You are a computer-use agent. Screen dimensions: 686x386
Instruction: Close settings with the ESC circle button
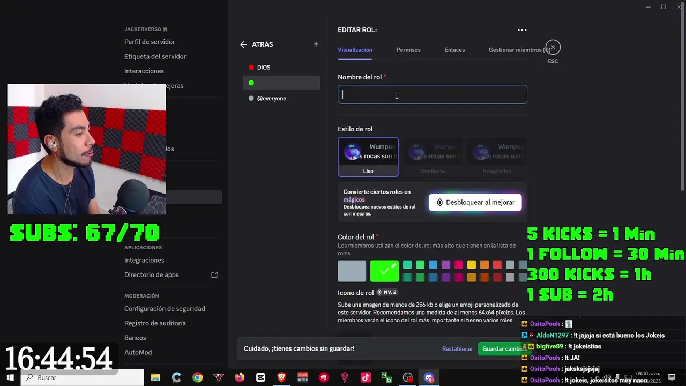[x=553, y=48]
